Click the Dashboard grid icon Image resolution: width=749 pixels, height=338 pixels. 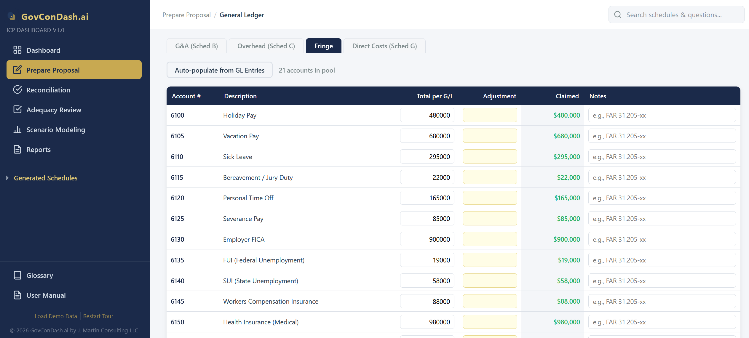(17, 50)
